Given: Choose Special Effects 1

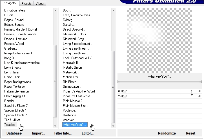Looking at the screenshot, I should pos(15,110).
